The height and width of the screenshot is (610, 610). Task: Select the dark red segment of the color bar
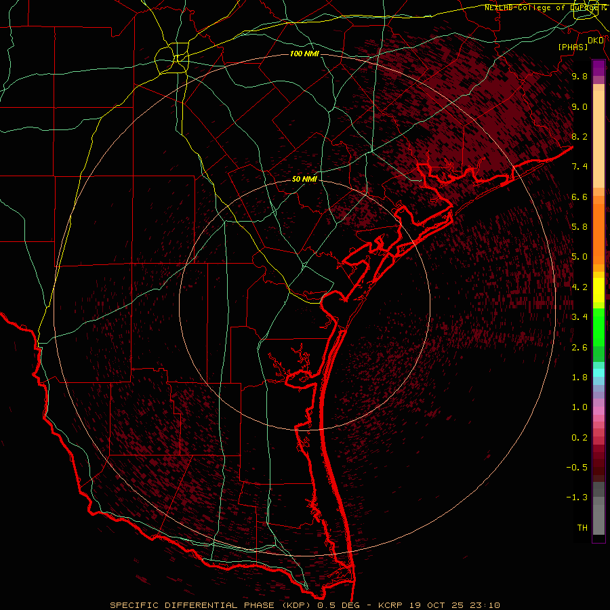point(598,463)
